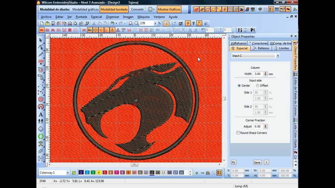
Task: Select the red Circle digitizing tool
Action: 41,99
